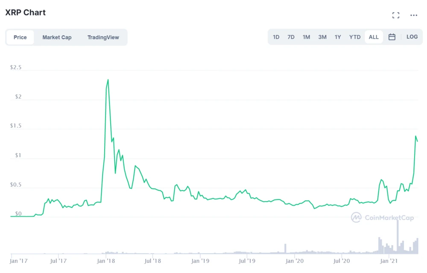This screenshot has width=427, height=273.
Task: Open the three-dot more options menu
Action: (413, 15)
